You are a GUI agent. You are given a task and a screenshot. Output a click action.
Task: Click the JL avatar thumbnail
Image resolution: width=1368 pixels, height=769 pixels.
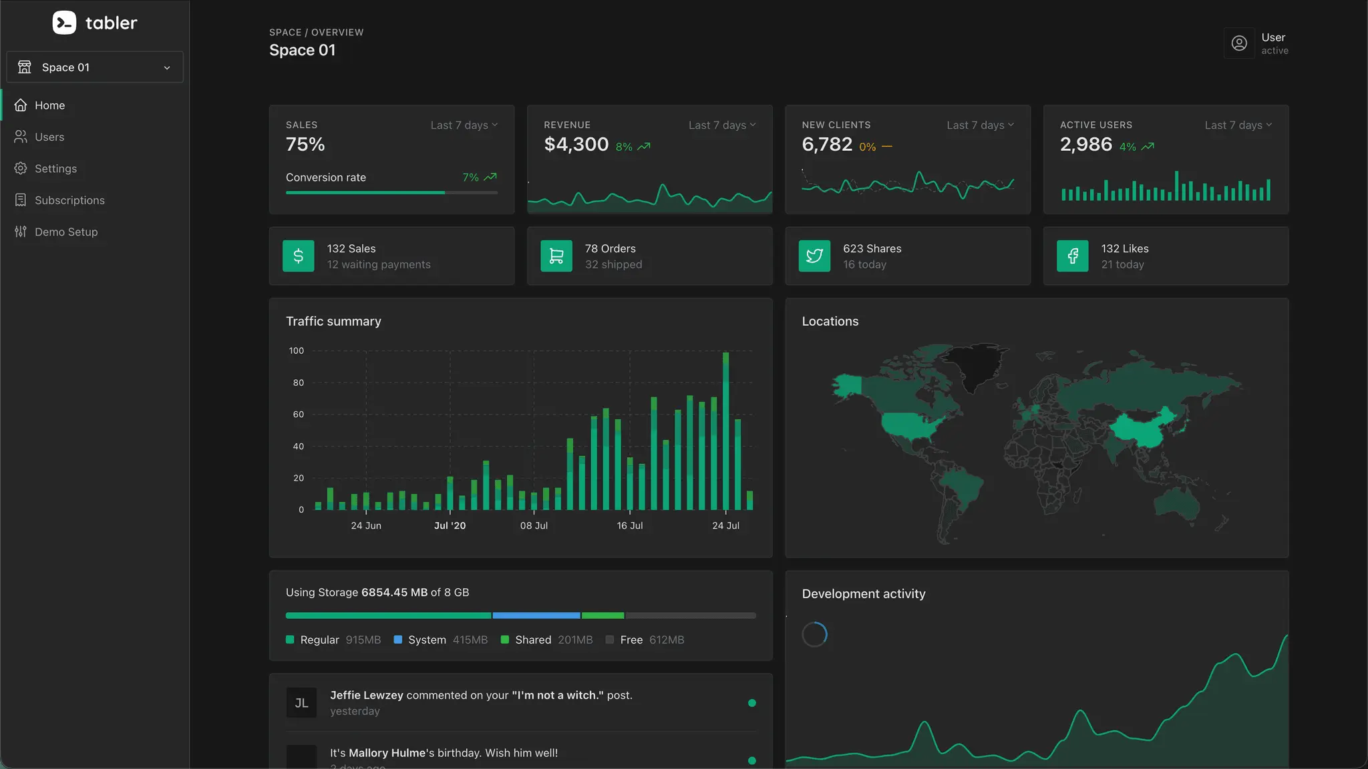click(301, 703)
